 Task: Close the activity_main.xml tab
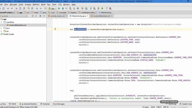[x=66, y=16]
